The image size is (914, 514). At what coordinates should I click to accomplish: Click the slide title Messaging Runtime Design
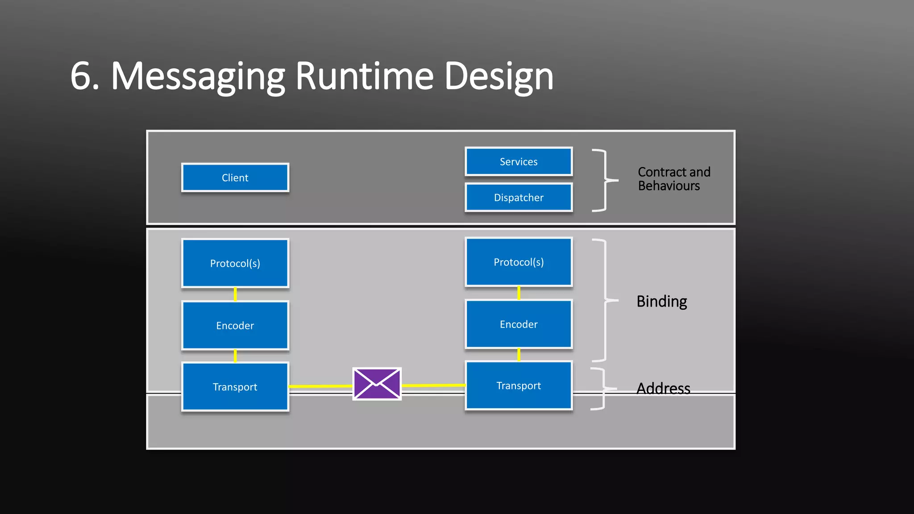click(312, 76)
